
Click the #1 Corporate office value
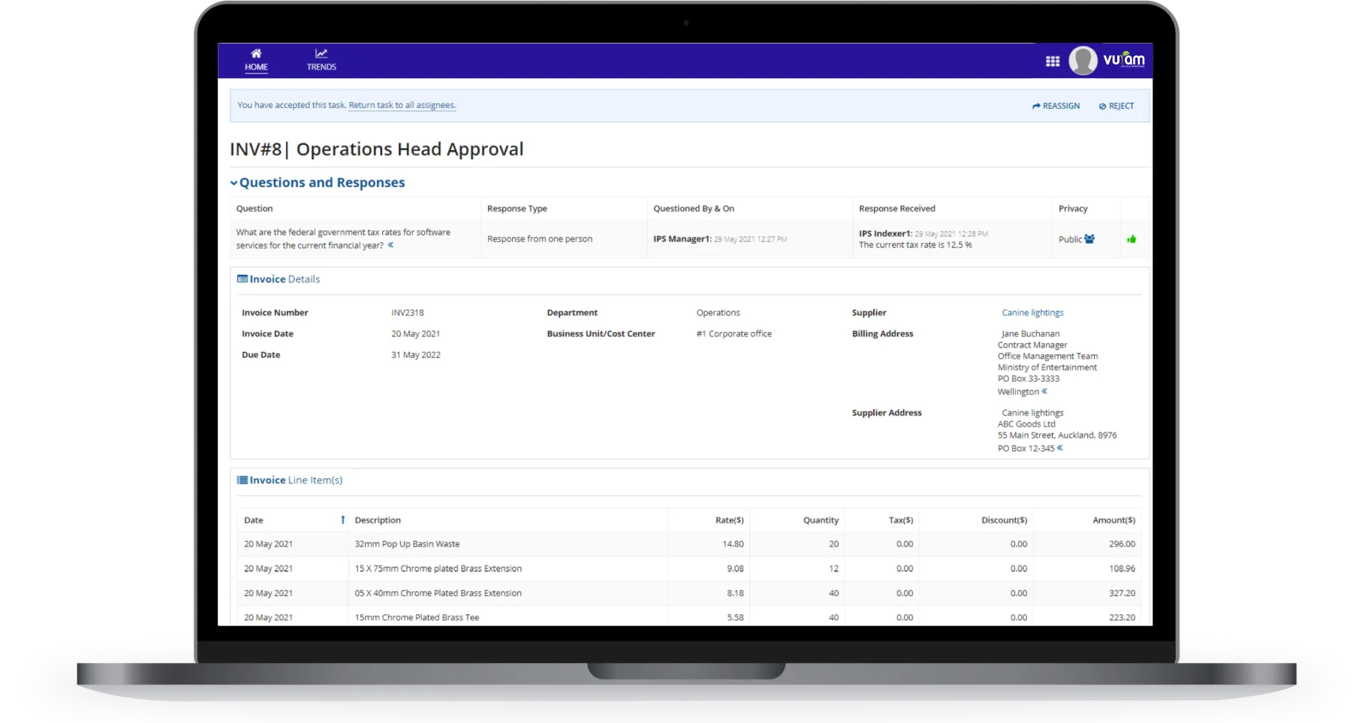tap(734, 333)
